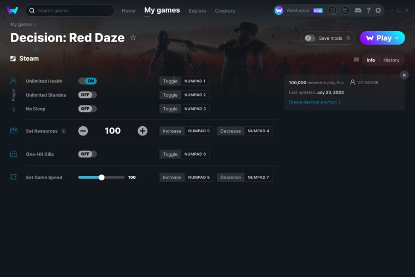Click the first round icon after PRO badge

point(332,10)
